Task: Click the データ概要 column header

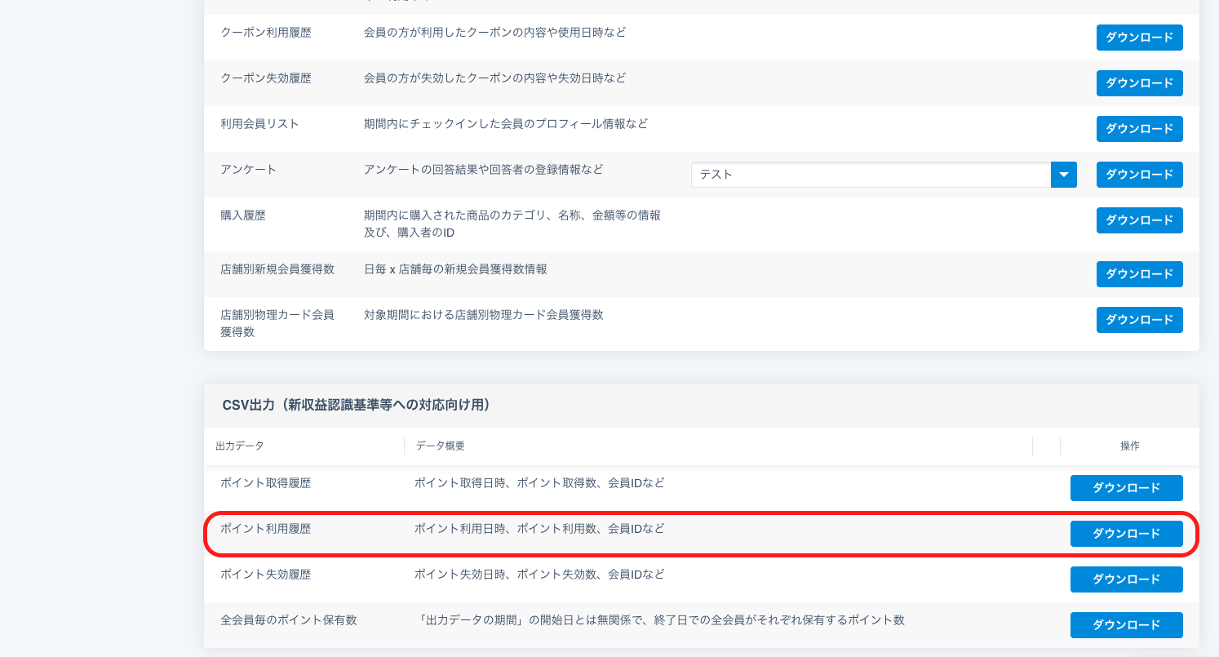Action: click(441, 446)
